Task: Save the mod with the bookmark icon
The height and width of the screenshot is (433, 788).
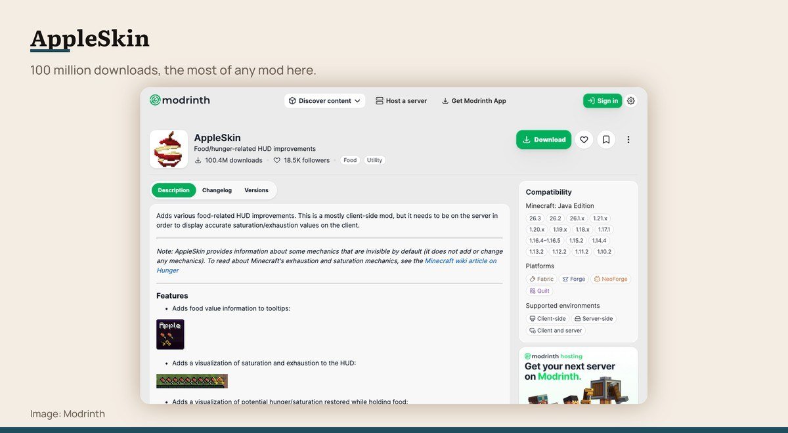Action: 606,140
